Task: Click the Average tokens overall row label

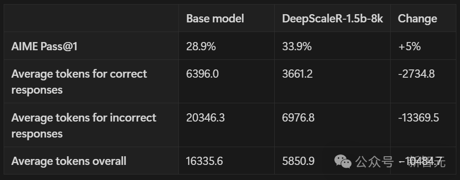Action: [x=68, y=161]
